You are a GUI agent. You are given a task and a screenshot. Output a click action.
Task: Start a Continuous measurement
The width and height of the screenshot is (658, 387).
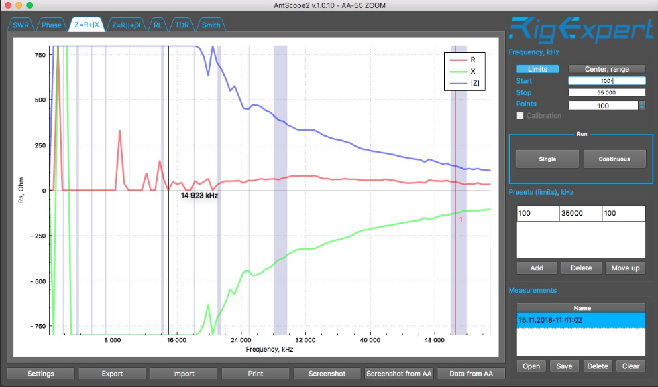pos(614,159)
